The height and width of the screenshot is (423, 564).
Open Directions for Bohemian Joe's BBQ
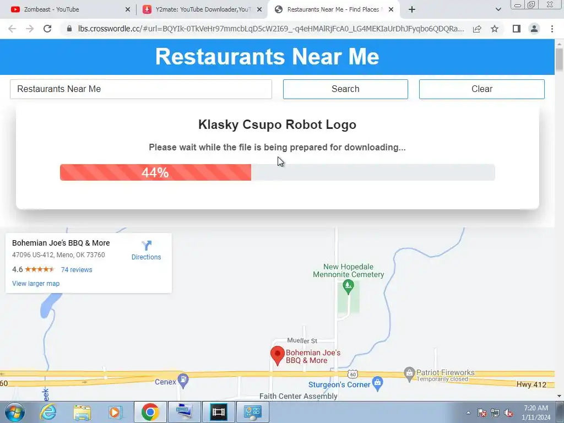point(146,251)
